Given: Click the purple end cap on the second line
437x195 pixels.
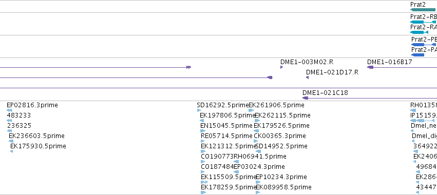Looking at the screenshot, I should click(x=270, y=77).
